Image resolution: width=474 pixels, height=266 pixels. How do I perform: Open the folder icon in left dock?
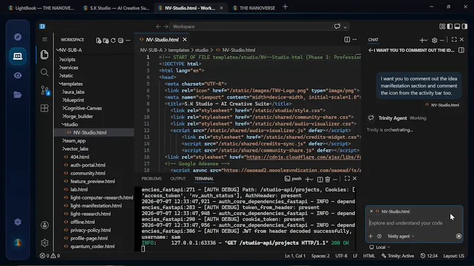(18, 95)
